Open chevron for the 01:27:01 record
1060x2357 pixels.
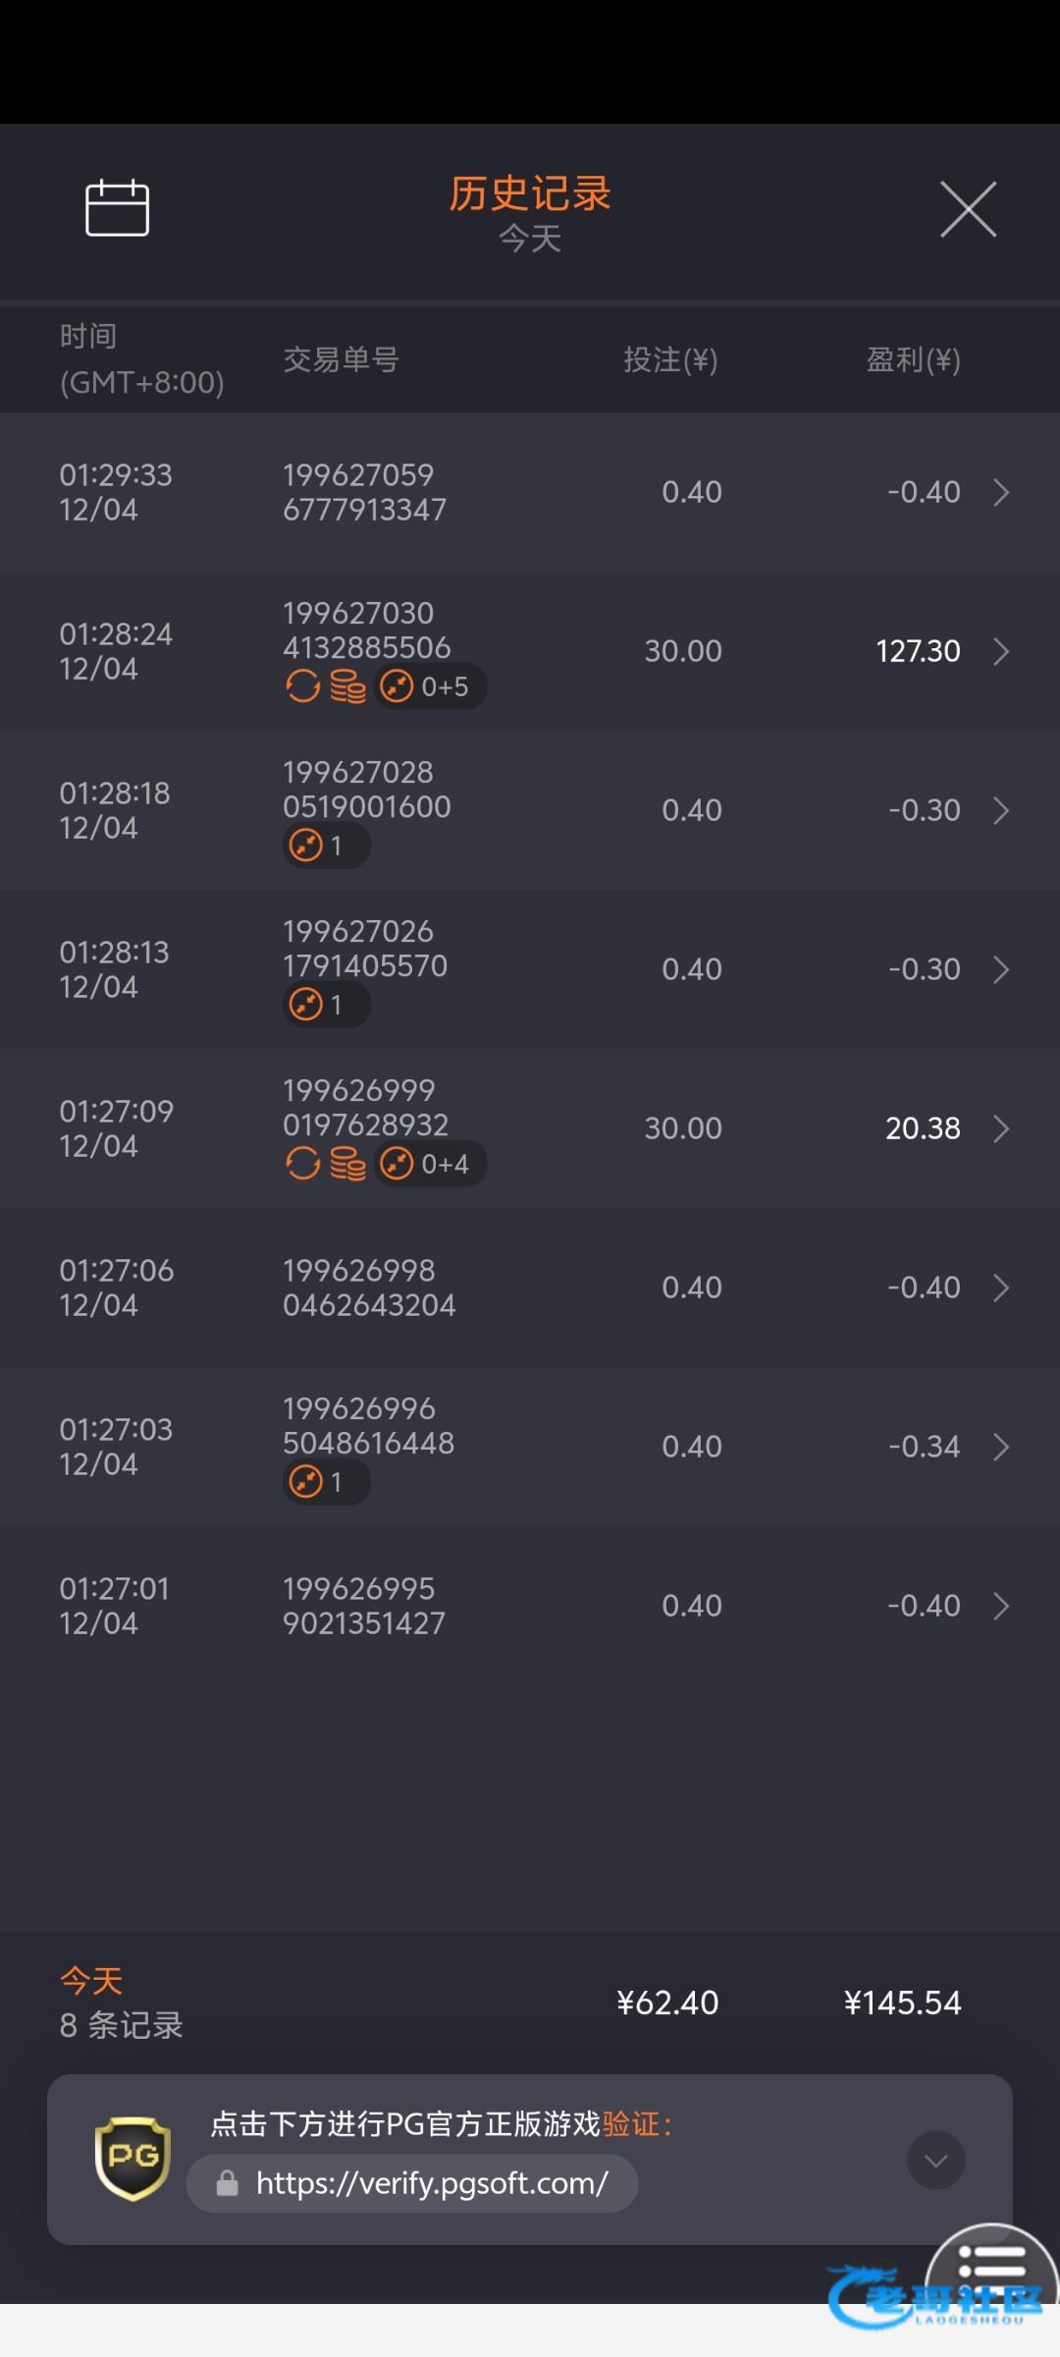click(x=1001, y=1606)
